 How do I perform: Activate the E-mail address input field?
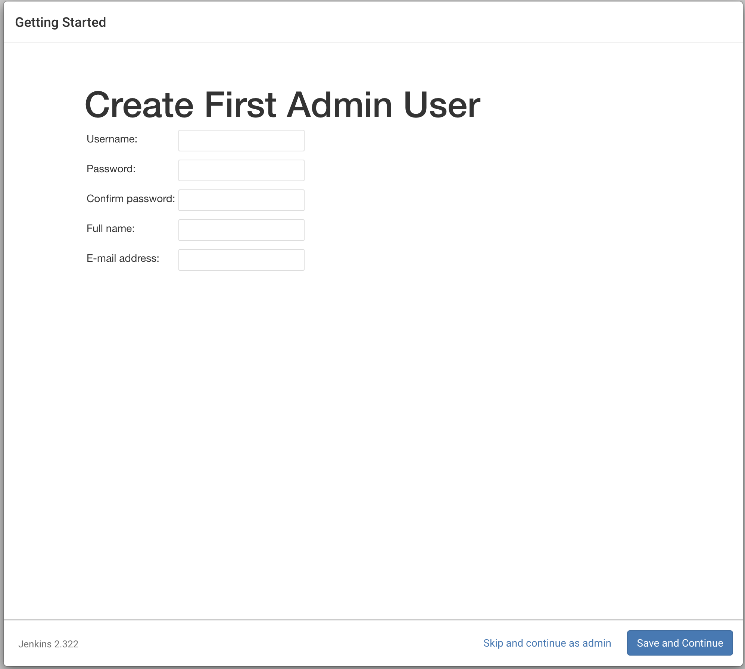[x=241, y=260]
